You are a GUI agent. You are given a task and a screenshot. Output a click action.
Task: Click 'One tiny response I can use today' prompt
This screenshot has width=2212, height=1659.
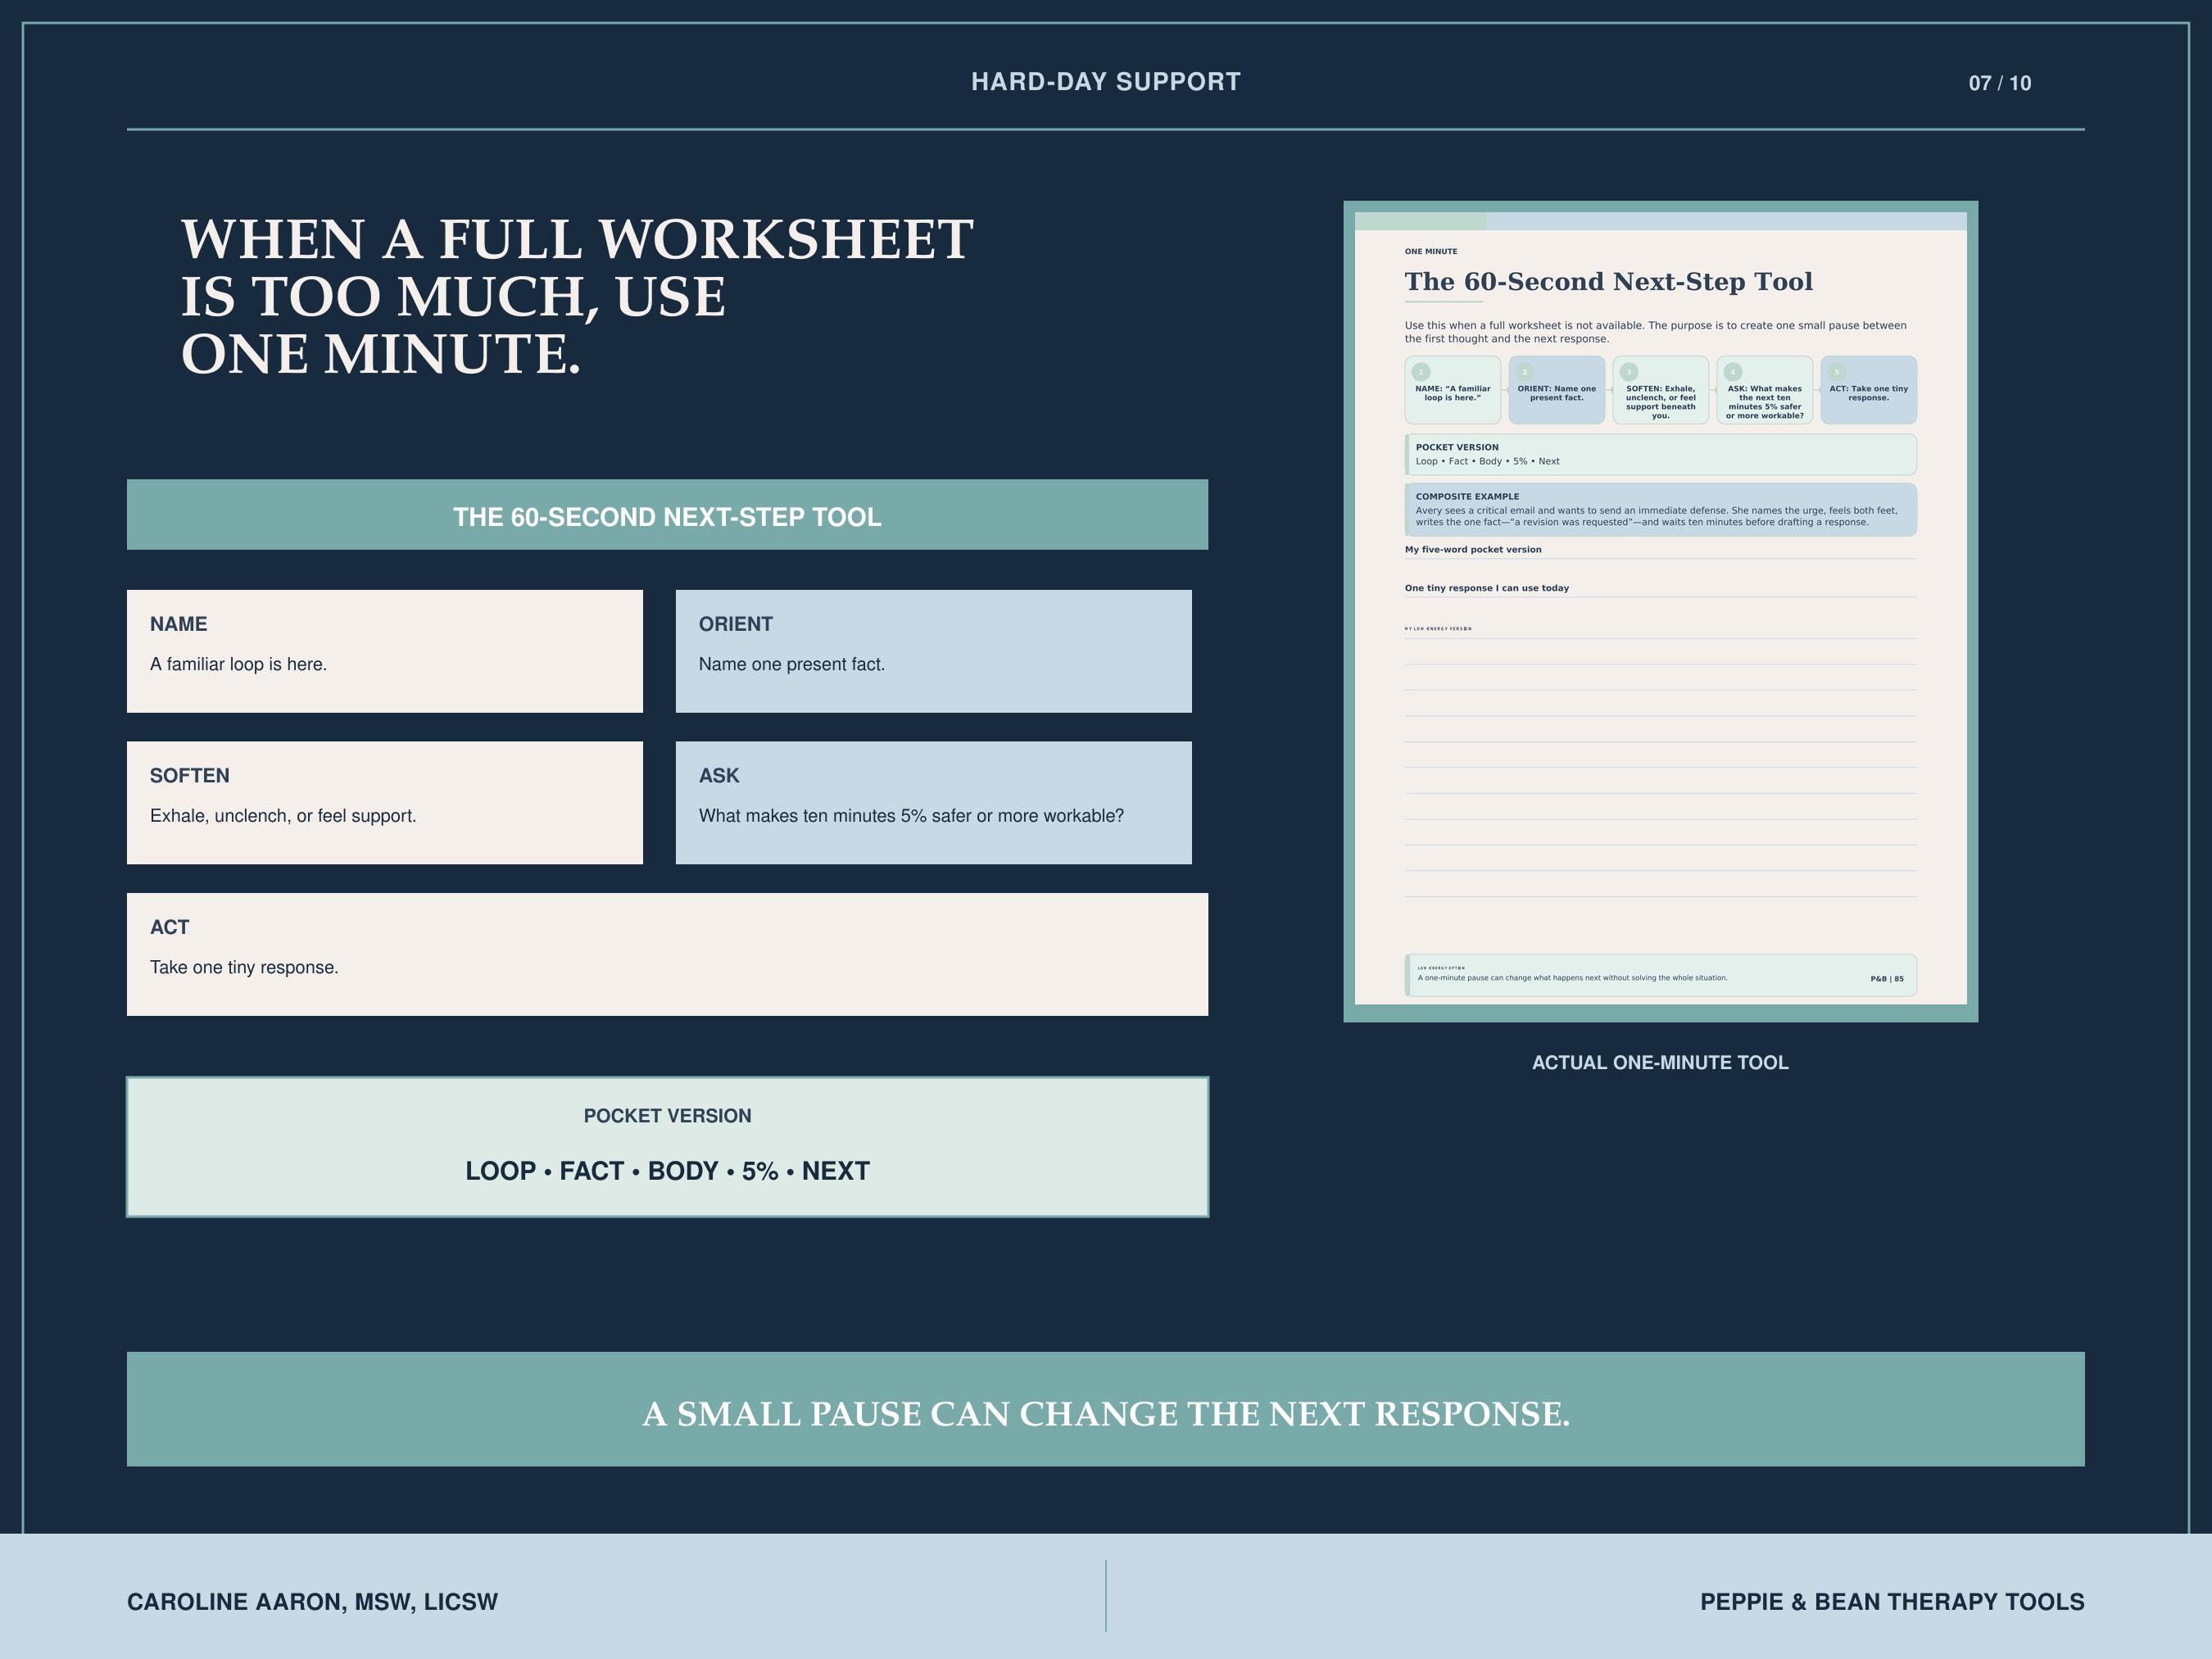(x=1486, y=588)
